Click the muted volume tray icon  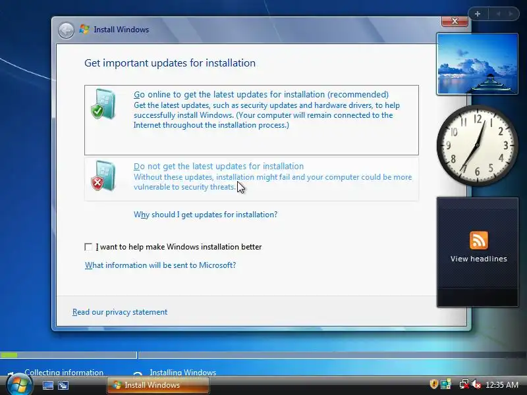476,384
